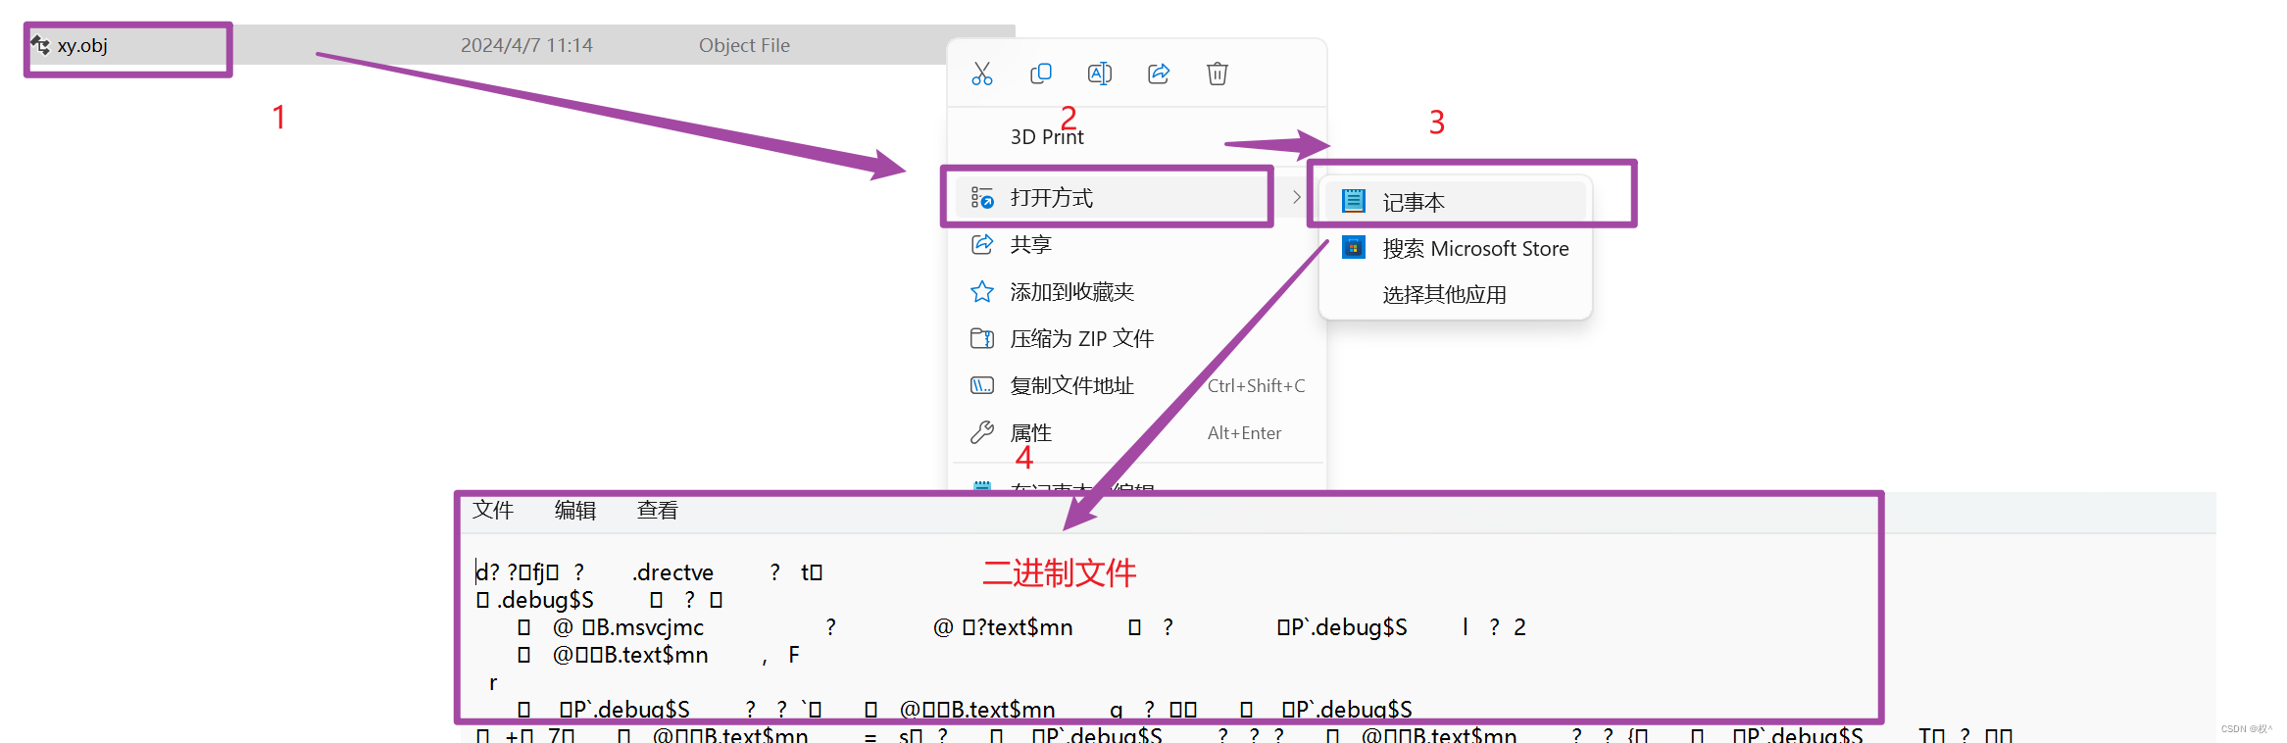Viewport: 2287px width, 743px height.
Task: Click the Copy icon in context menu
Action: click(x=1041, y=74)
